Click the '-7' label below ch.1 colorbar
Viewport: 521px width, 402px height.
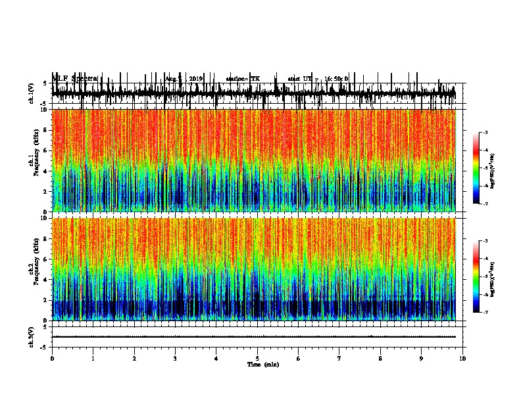(x=485, y=204)
